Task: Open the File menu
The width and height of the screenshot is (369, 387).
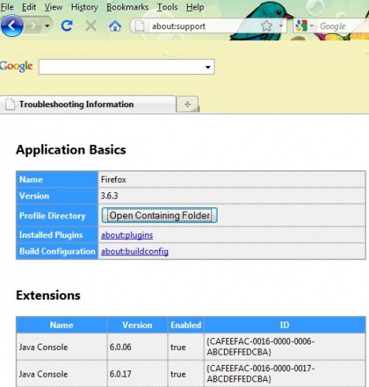Action: [7, 7]
